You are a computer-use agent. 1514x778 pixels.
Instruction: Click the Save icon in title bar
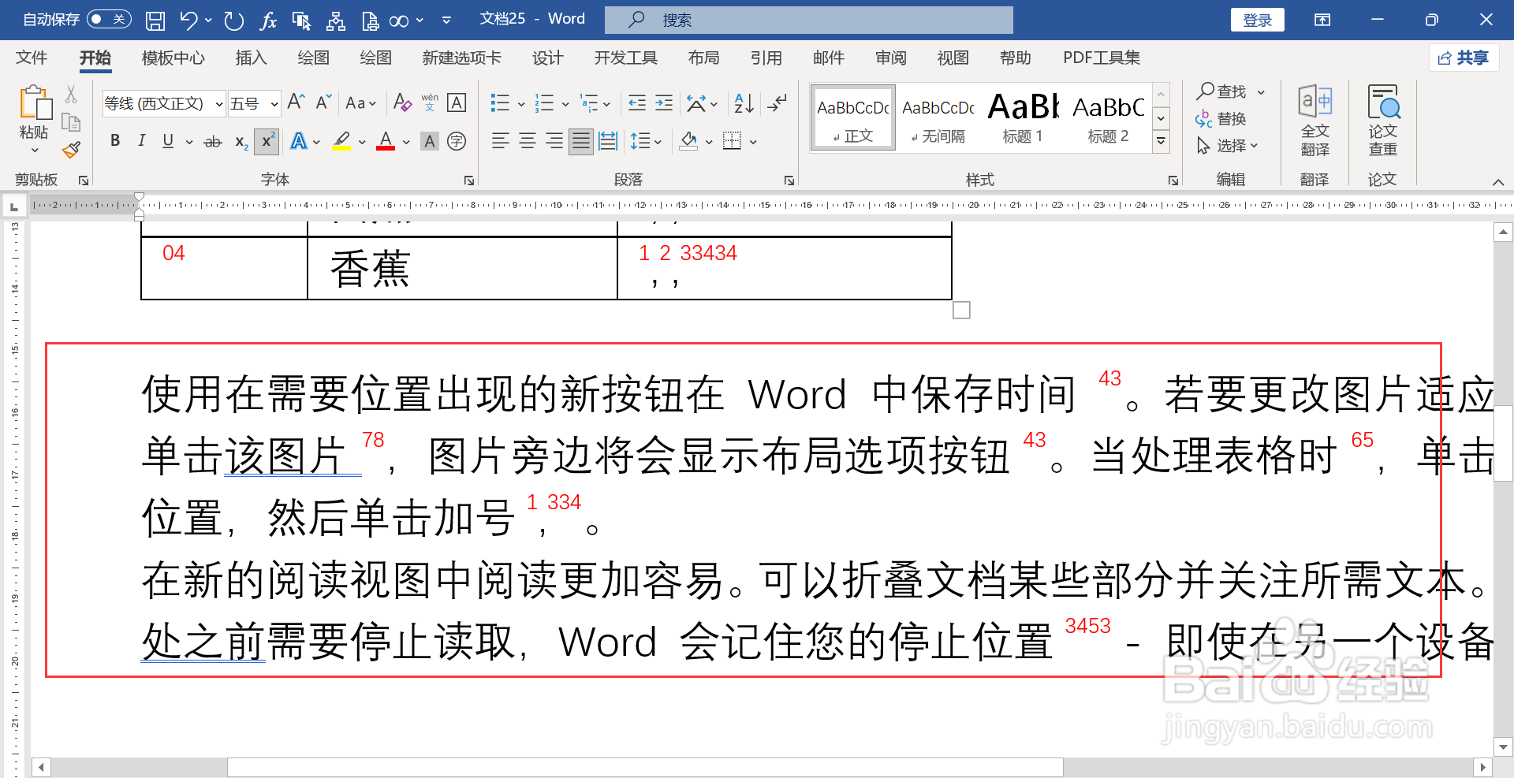155,20
